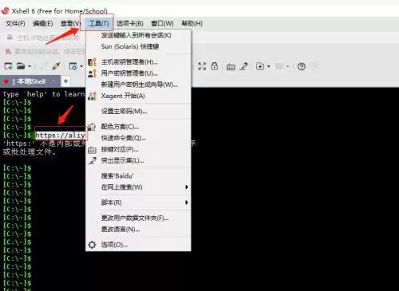
Task: Click the host IP address input field
Action: (48, 37)
